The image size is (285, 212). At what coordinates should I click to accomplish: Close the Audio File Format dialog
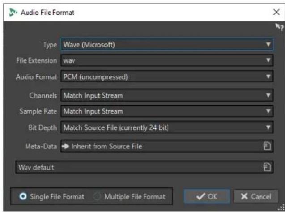(276, 12)
